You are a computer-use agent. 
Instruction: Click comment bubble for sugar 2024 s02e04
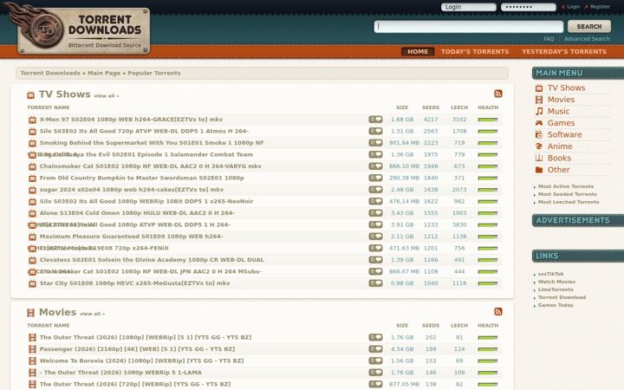pos(375,190)
